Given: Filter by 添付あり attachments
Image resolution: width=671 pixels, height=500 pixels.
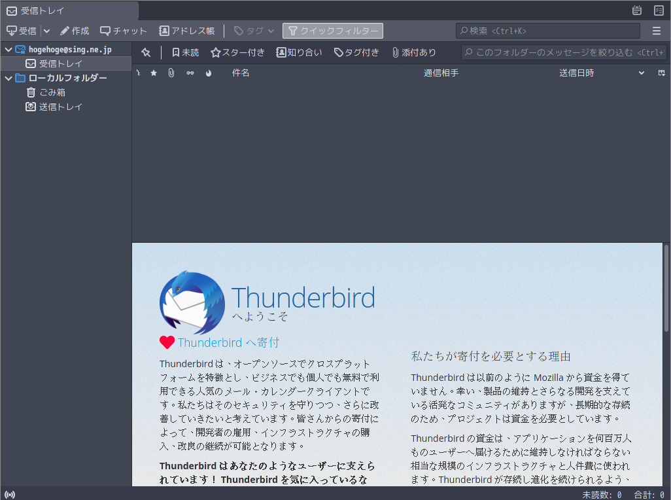Looking at the screenshot, I should [414, 52].
